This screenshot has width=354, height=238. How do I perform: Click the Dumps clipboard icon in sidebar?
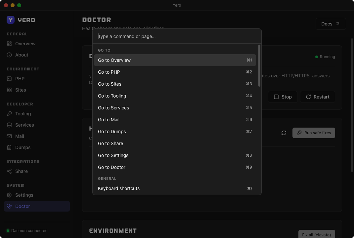[9, 147]
